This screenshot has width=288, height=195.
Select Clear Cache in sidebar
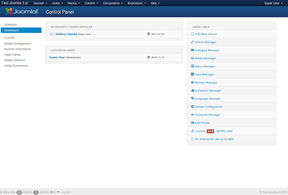tap(13, 55)
